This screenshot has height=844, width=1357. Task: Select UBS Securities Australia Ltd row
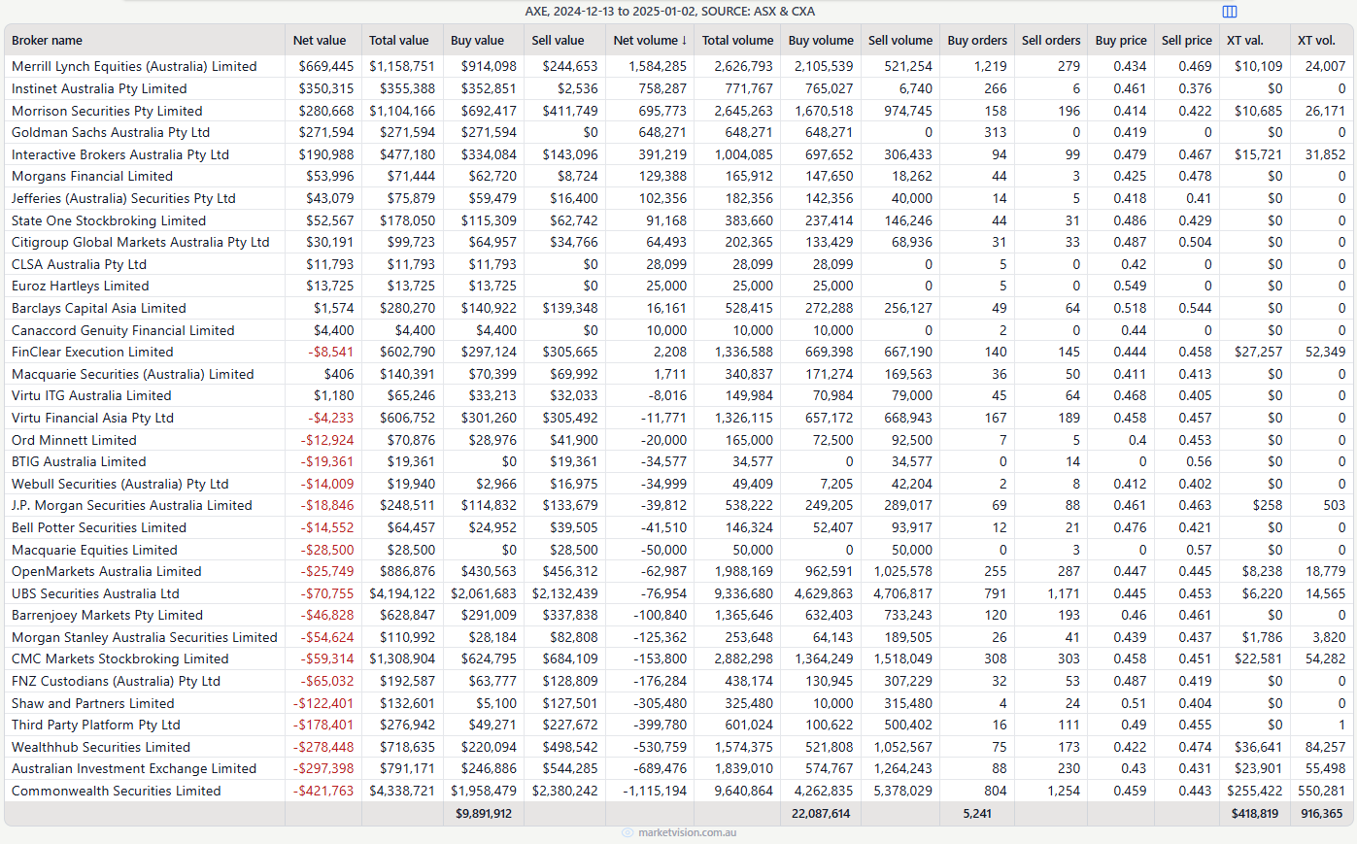[678, 593]
